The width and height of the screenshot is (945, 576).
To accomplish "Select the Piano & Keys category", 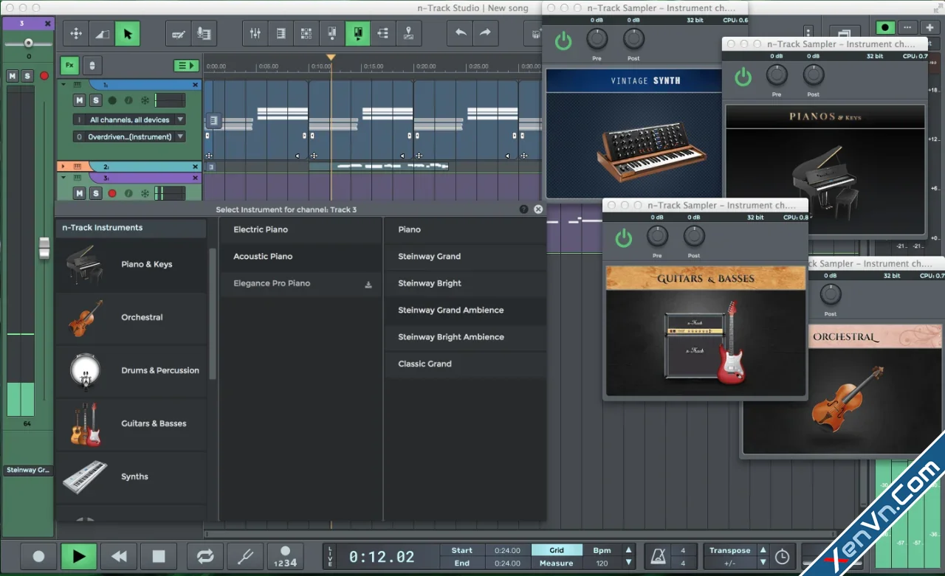I will [131, 265].
